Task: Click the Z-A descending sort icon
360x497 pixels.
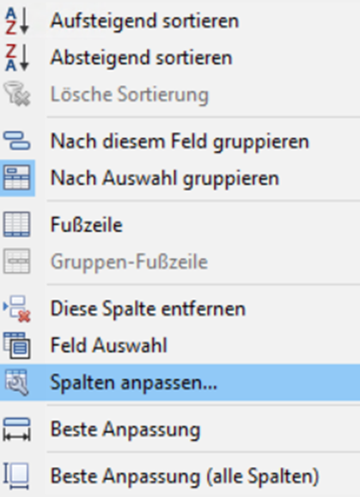Action: point(17,58)
